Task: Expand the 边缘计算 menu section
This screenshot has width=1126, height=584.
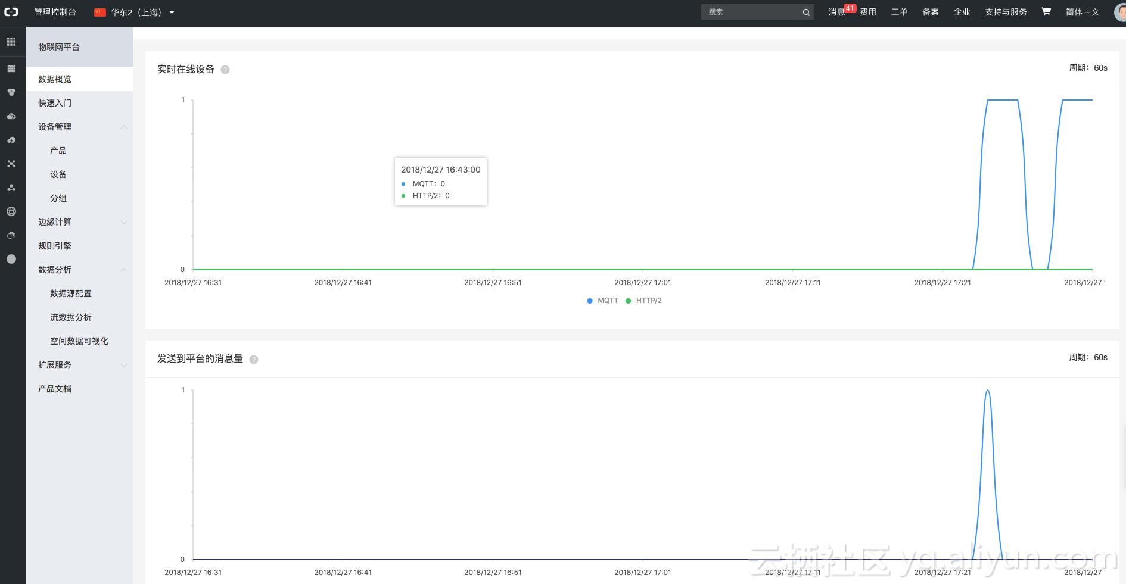Action: point(124,222)
